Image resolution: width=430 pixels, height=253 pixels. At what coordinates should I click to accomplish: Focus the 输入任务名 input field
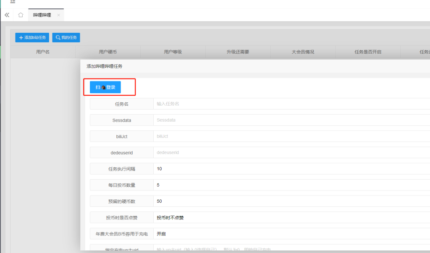coord(291,104)
